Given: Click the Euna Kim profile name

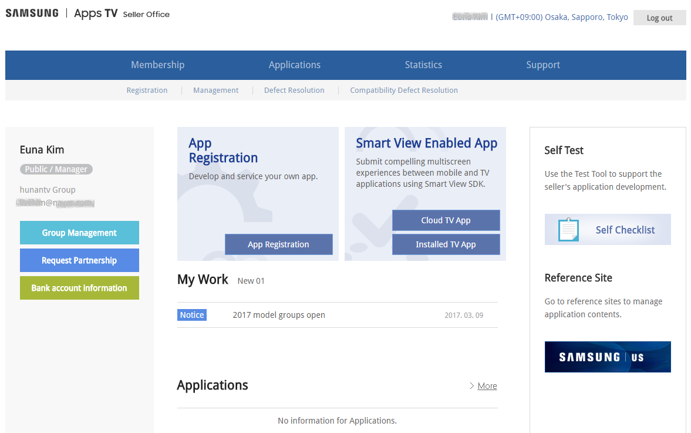Looking at the screenshot, I should 42,150.
